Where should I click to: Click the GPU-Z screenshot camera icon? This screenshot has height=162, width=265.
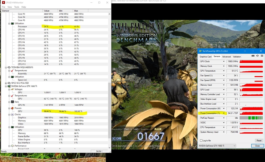coord(253,56)
